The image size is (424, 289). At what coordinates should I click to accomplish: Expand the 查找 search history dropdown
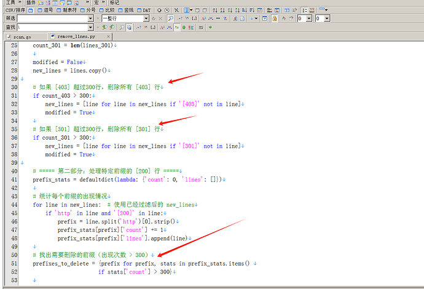coord(91,28)
